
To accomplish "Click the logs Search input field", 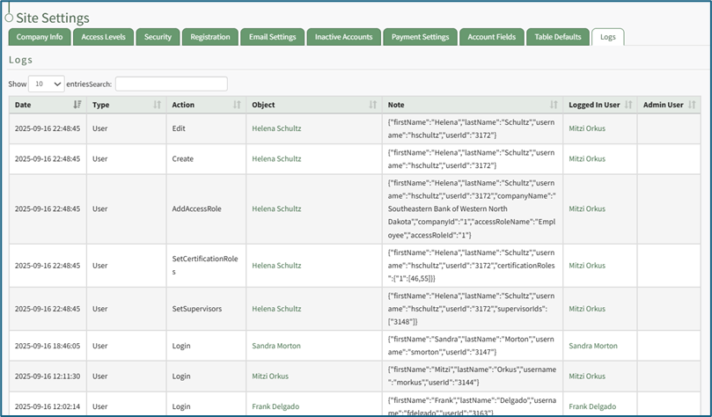I will (171, 84).
